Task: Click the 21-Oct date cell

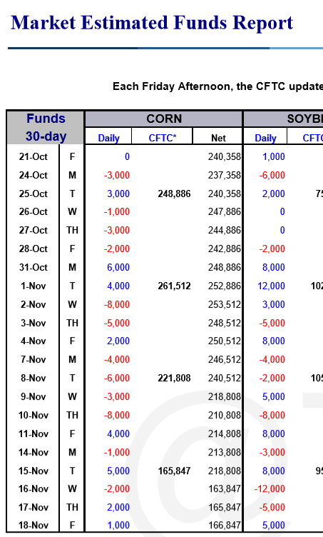Action: click(x=33, y=156)
